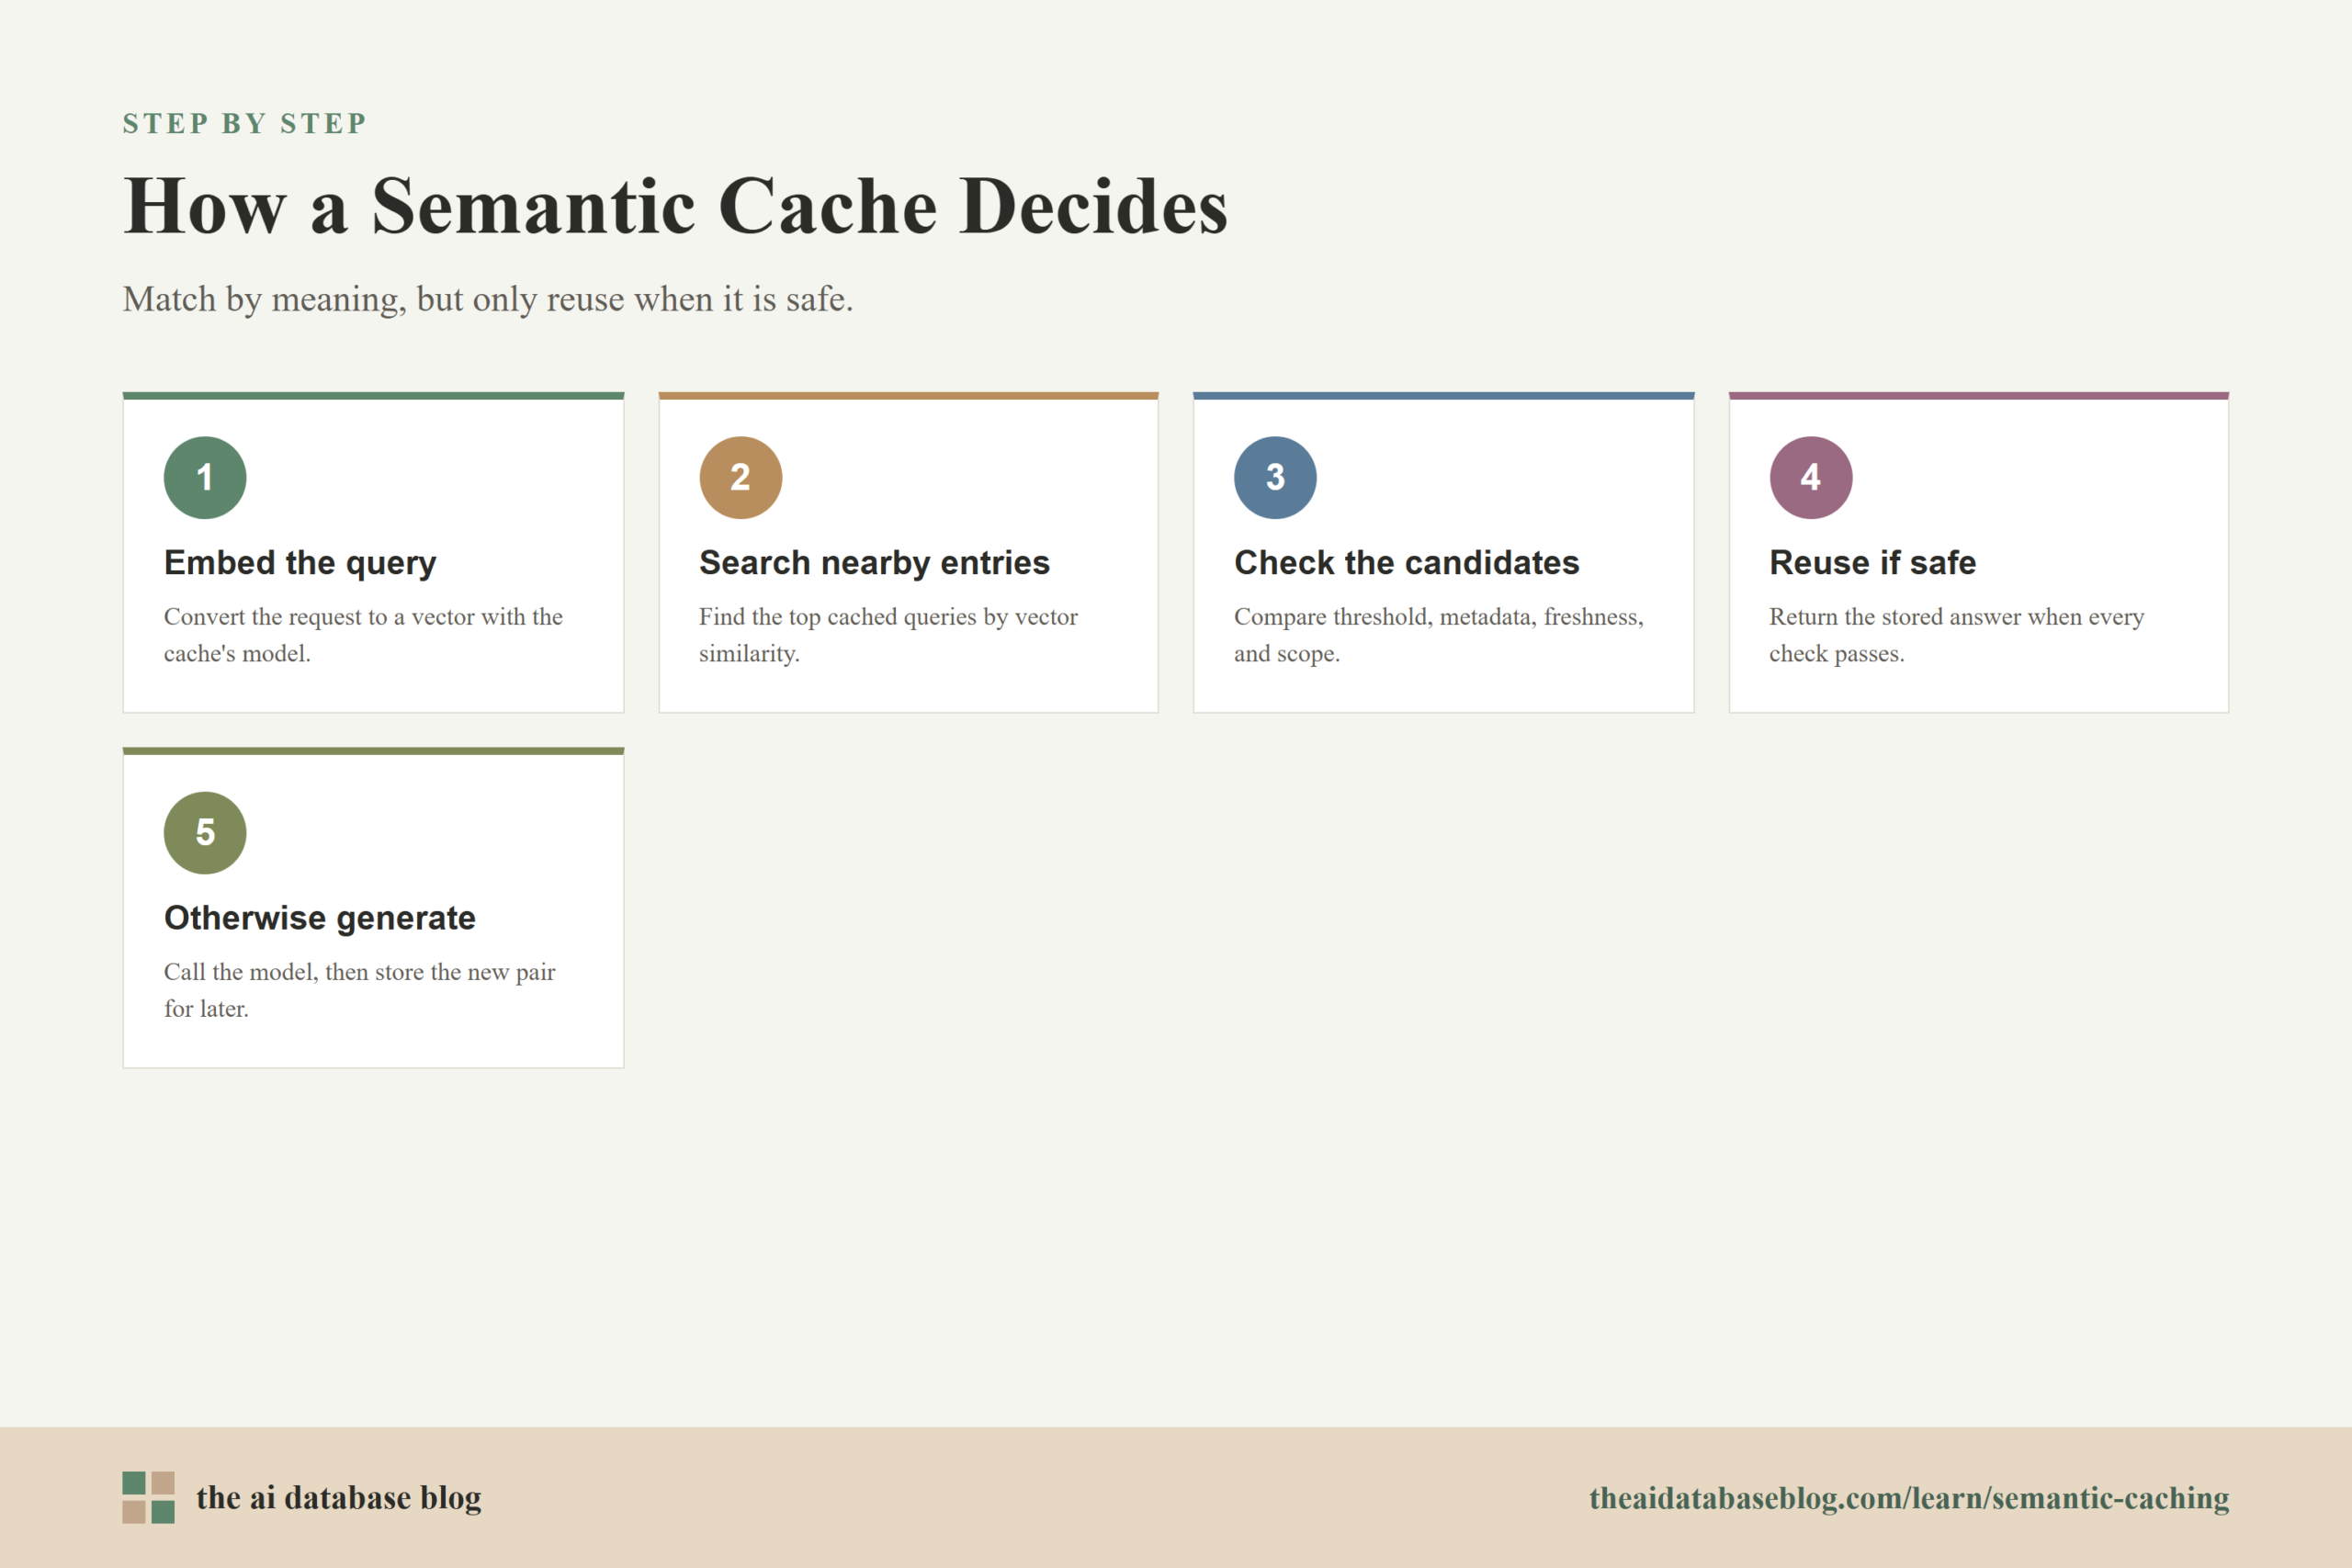
Task: Click the step 5 olive number circle
Action: 205,833
